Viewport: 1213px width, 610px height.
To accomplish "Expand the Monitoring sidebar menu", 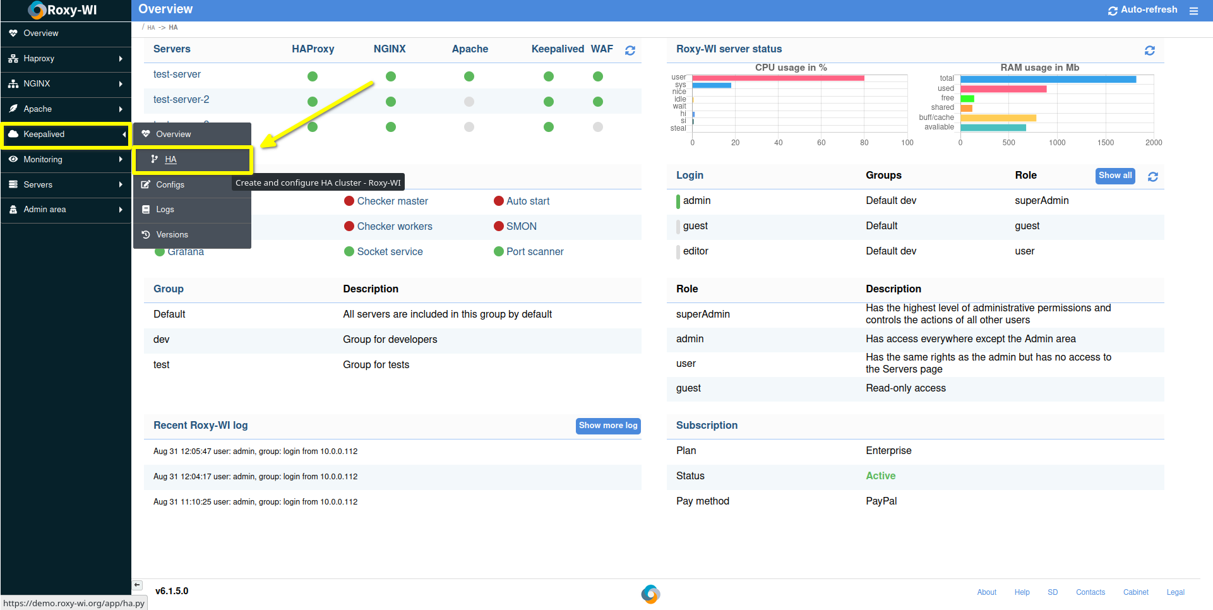I will (x=66, y=160).
